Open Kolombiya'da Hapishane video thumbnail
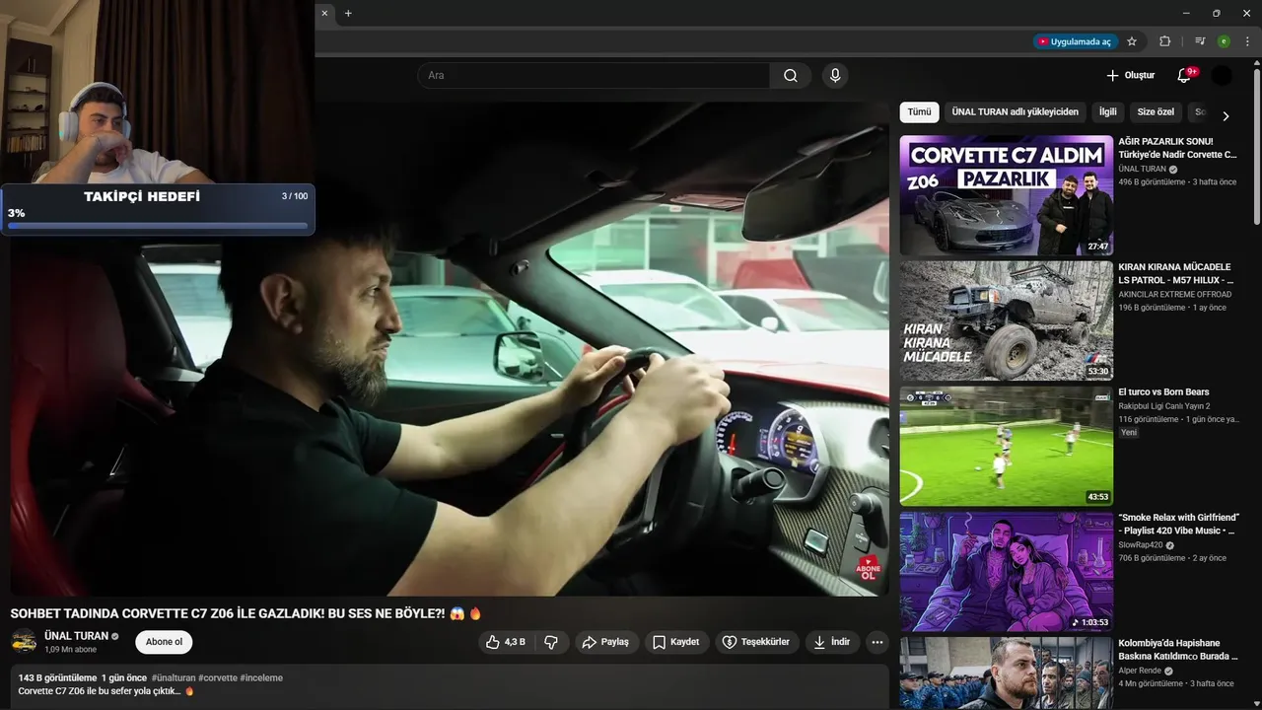Image resolution: width=1262 pixels, height=710 pixels. 1006,673
